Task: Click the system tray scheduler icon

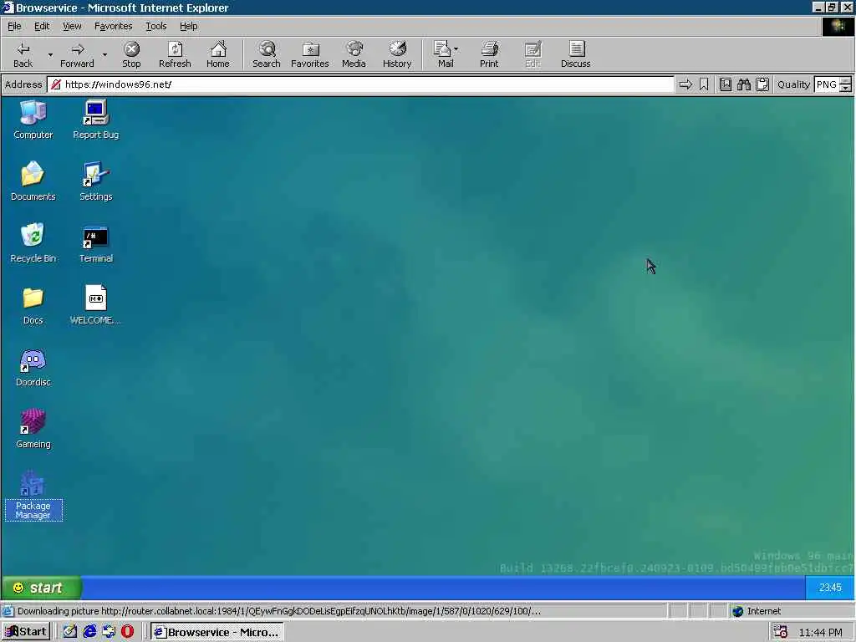Action: pyautogui.click(x=780, y=632)
